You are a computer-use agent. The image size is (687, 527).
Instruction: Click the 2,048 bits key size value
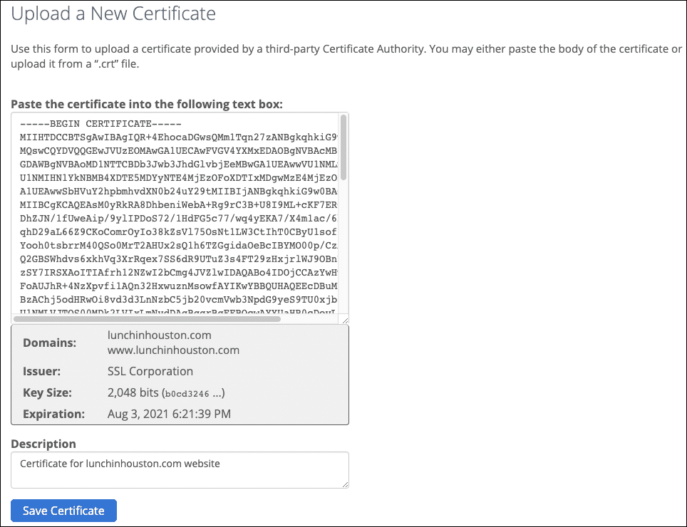coord(133,392)
